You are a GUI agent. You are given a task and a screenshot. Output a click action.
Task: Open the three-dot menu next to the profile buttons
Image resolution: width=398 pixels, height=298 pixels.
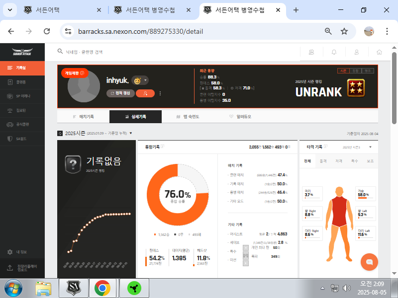coord(160,93)
